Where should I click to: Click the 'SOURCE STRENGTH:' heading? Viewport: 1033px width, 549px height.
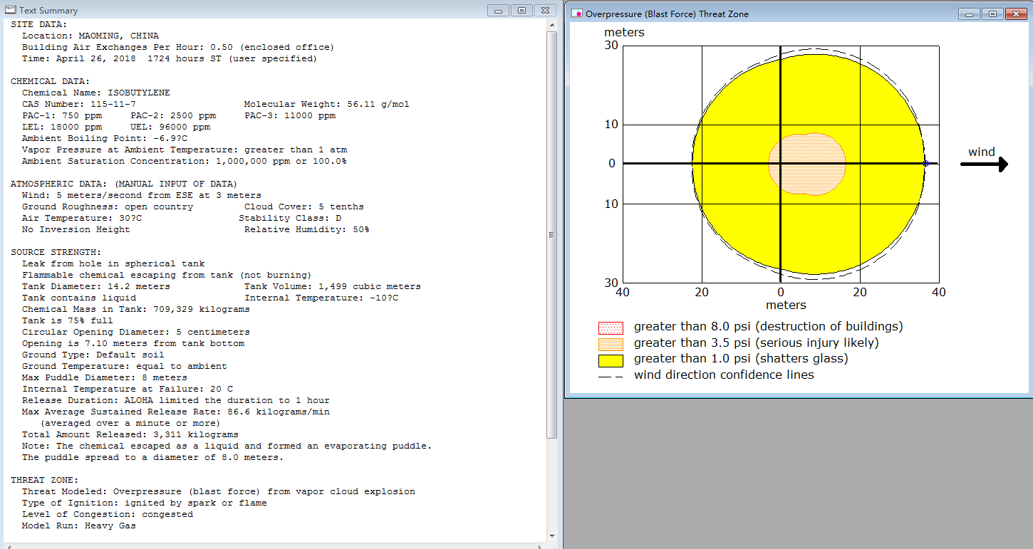click(56, 252)
